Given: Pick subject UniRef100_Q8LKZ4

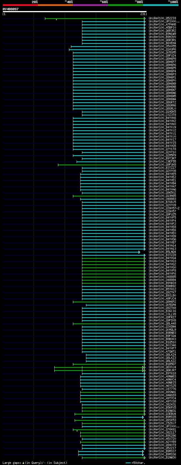Looking at the screenshot, I should [162, 355].
